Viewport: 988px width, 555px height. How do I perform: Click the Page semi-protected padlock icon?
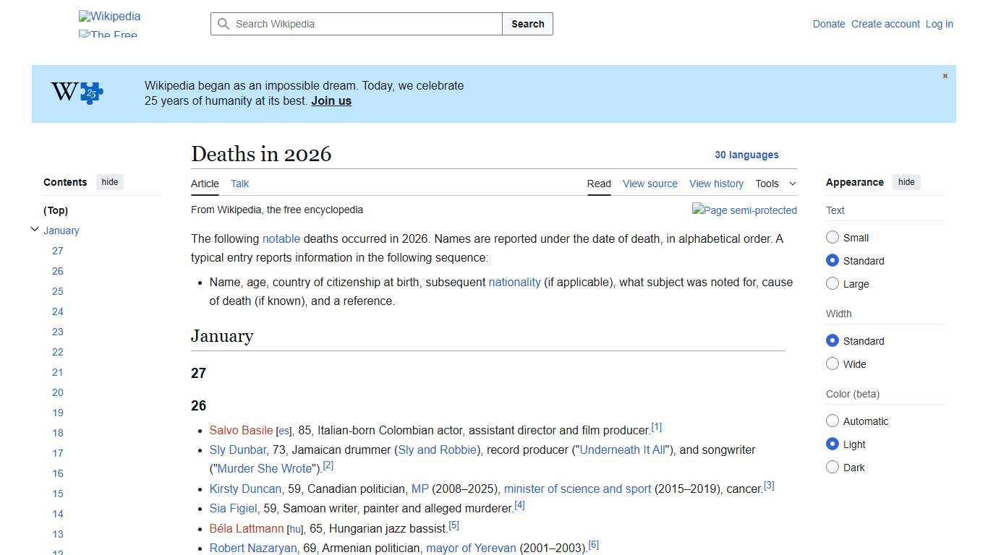744,210
